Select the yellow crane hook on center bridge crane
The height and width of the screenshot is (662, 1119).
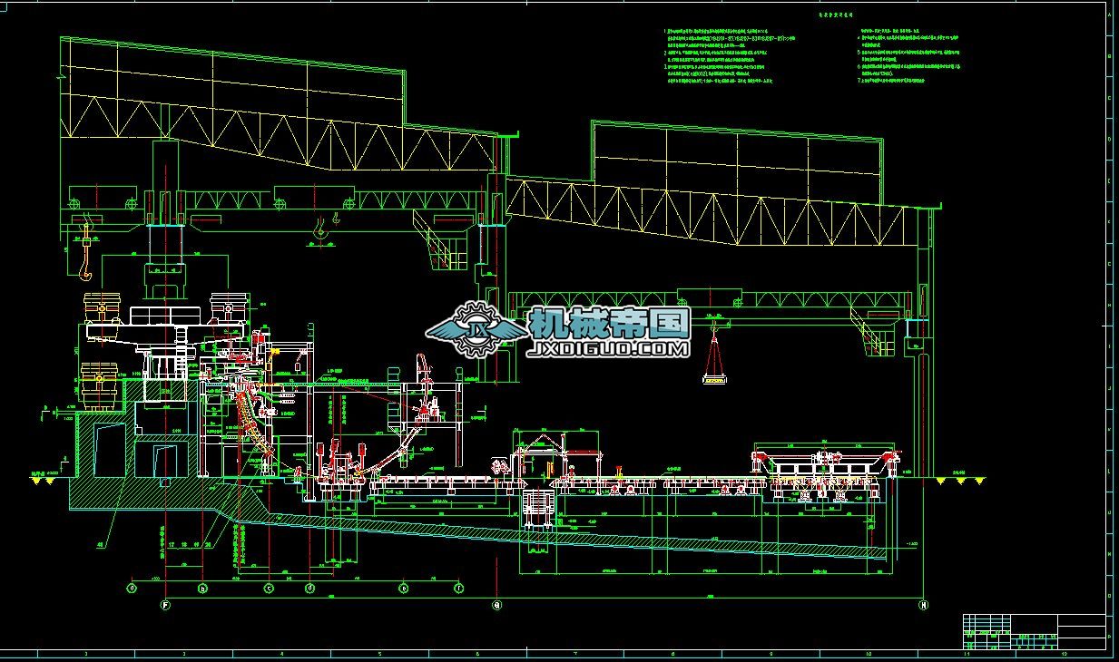319,230
